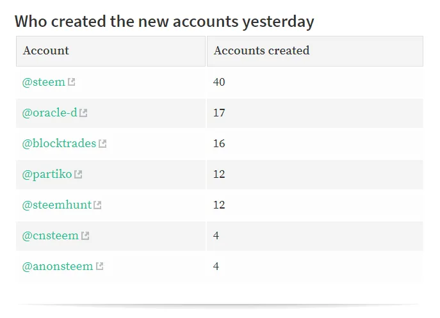Go to the @steemhunt profile
The height and width of the screenshot is (318, 440).
click(57, 205)
